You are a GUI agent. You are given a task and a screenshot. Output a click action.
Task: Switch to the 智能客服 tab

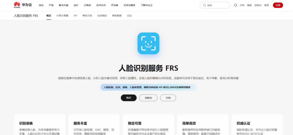click(x=117, y=16)
